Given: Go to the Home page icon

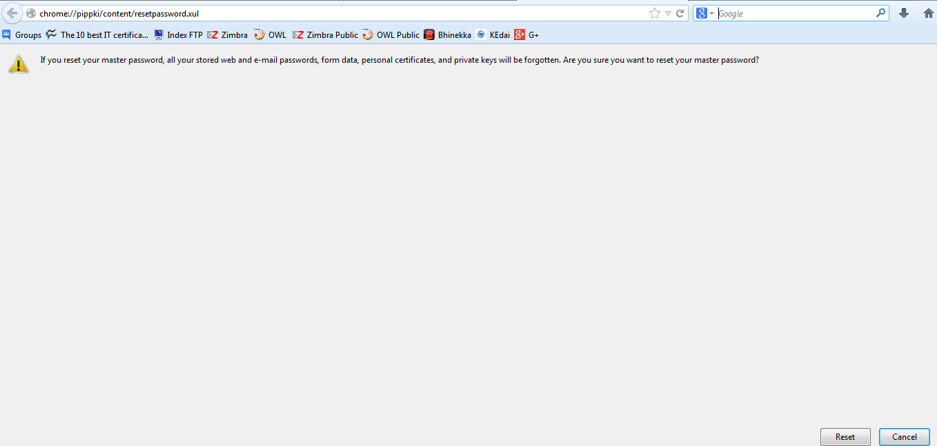Looking at the screenshot, I should point(928,13).
